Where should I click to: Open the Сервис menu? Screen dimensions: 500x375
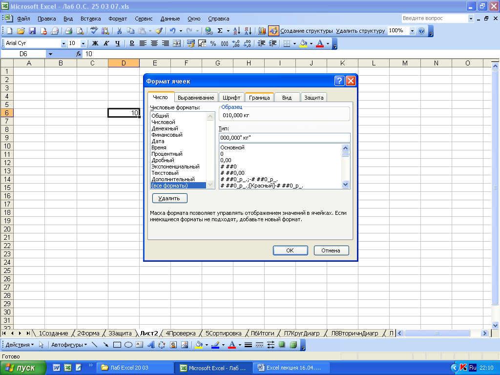coord(144,19)
